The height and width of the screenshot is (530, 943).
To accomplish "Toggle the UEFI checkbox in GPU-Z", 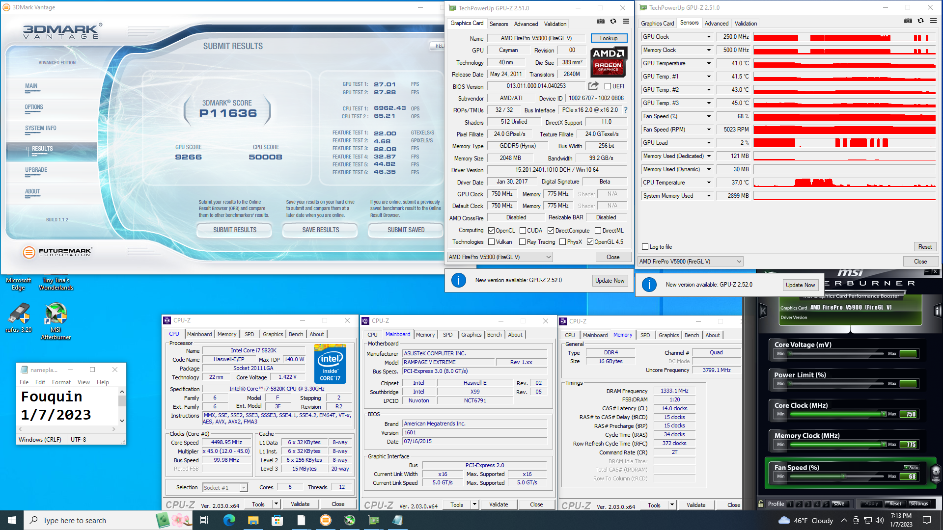I will click(608, 86).
